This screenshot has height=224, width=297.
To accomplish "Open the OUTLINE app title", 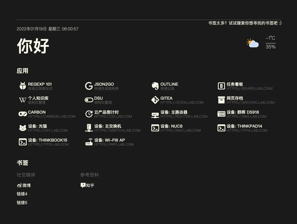I will point(169,84).
